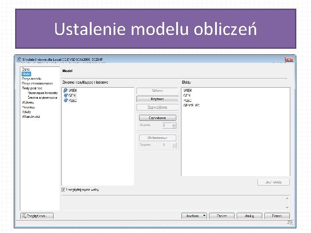Close the Modele liniowe dialog window

pos(289,60)
